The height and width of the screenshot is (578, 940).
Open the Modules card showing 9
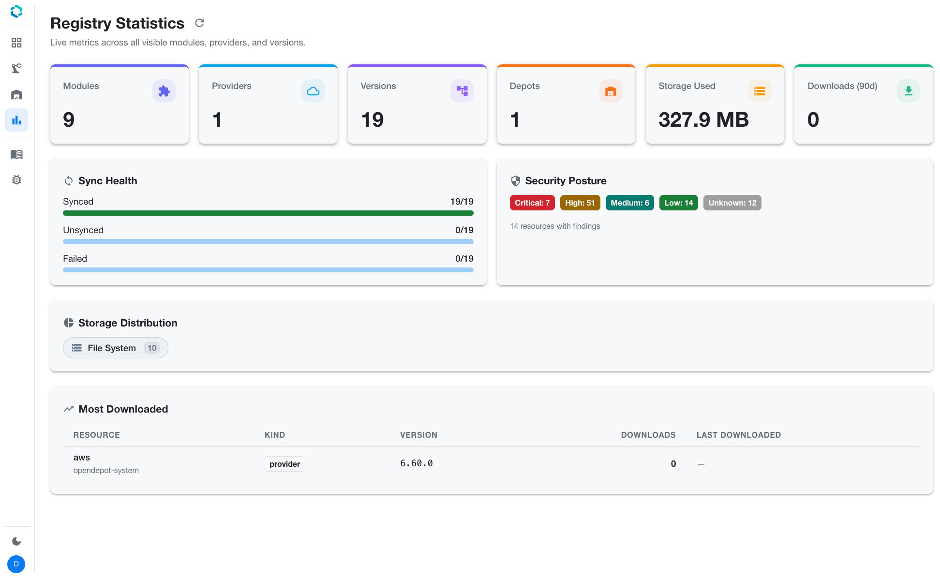tap(119, 104)
